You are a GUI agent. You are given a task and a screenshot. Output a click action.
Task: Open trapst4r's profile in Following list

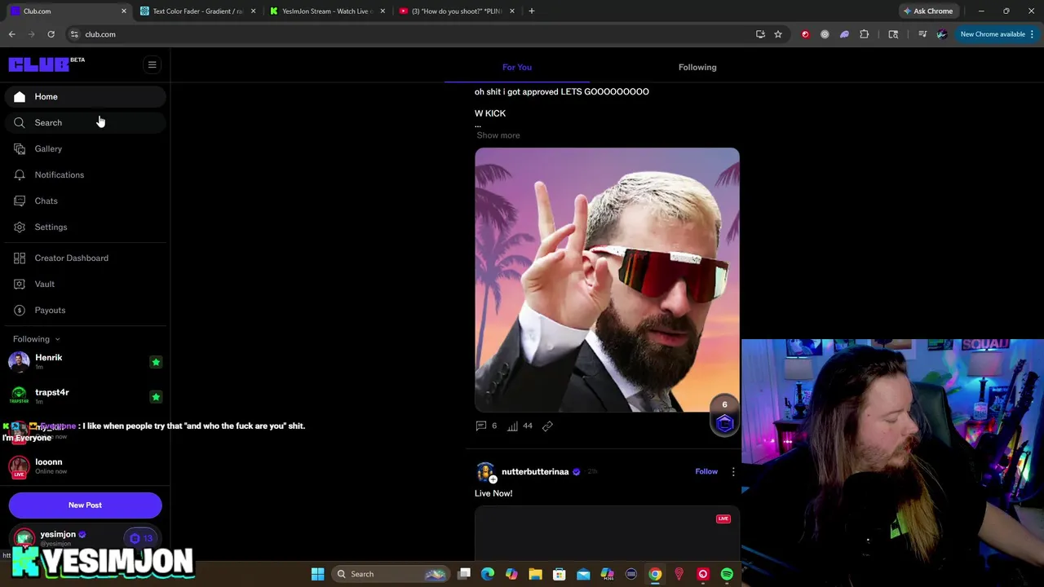click(52, 392)
